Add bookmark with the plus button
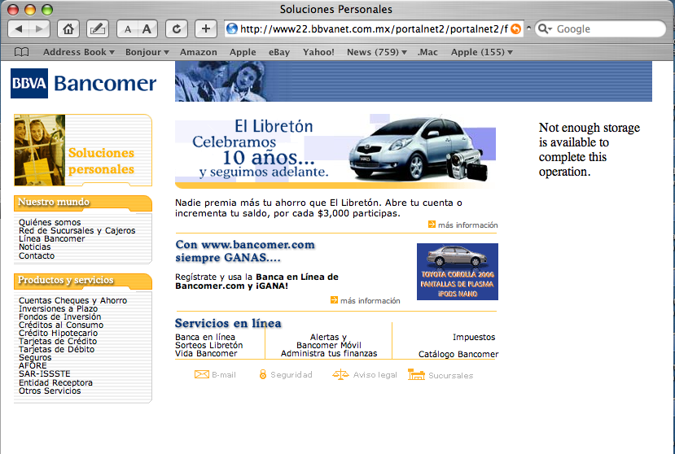This screenshot has width=675, height=454. click(206, 28)
